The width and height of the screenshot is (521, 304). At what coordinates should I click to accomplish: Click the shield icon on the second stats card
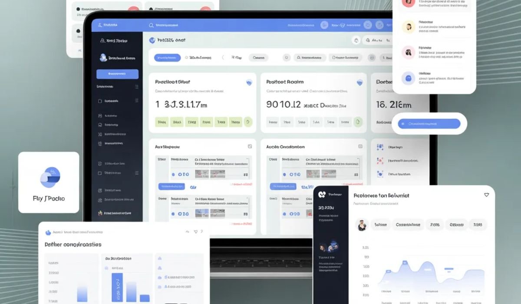(359, 82)
